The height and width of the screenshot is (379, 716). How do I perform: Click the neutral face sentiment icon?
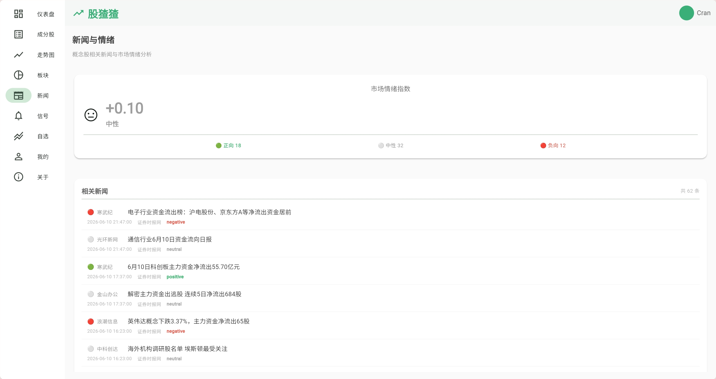pyautogui.click(x=91, y=115)
